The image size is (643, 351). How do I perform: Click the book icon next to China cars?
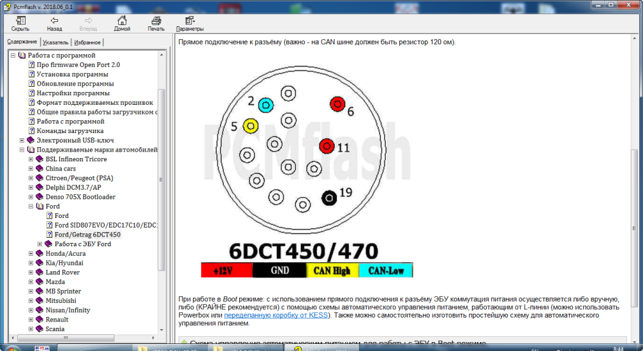[x=40, y=168]
